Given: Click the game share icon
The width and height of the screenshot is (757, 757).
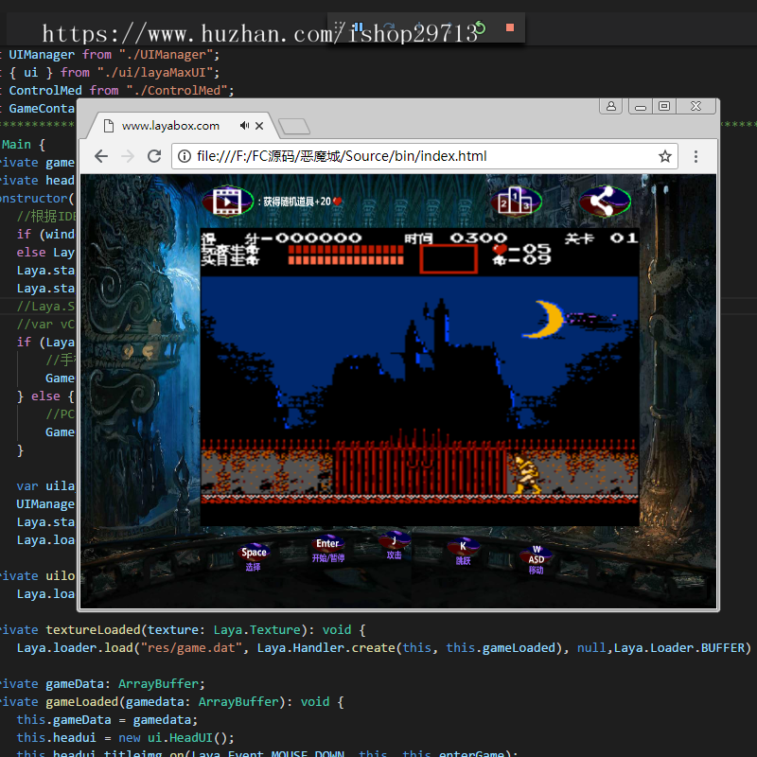Looking at the screenshot, I should (605, 201).
